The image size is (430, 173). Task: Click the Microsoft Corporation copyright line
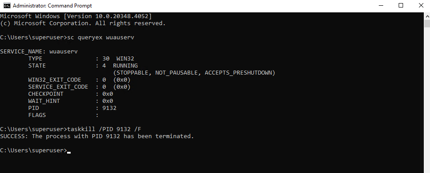click(83, 23)
